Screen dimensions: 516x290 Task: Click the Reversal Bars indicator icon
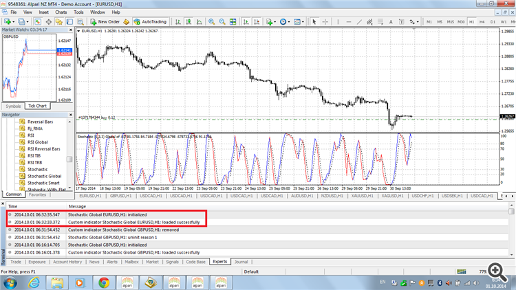pyautogui.click(x=22, y=121)
